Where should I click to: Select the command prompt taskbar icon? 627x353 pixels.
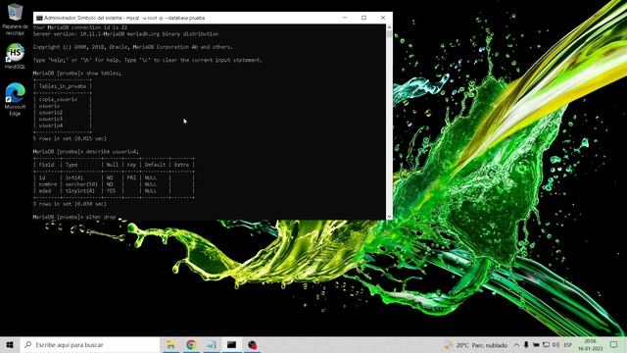[231, 344]
